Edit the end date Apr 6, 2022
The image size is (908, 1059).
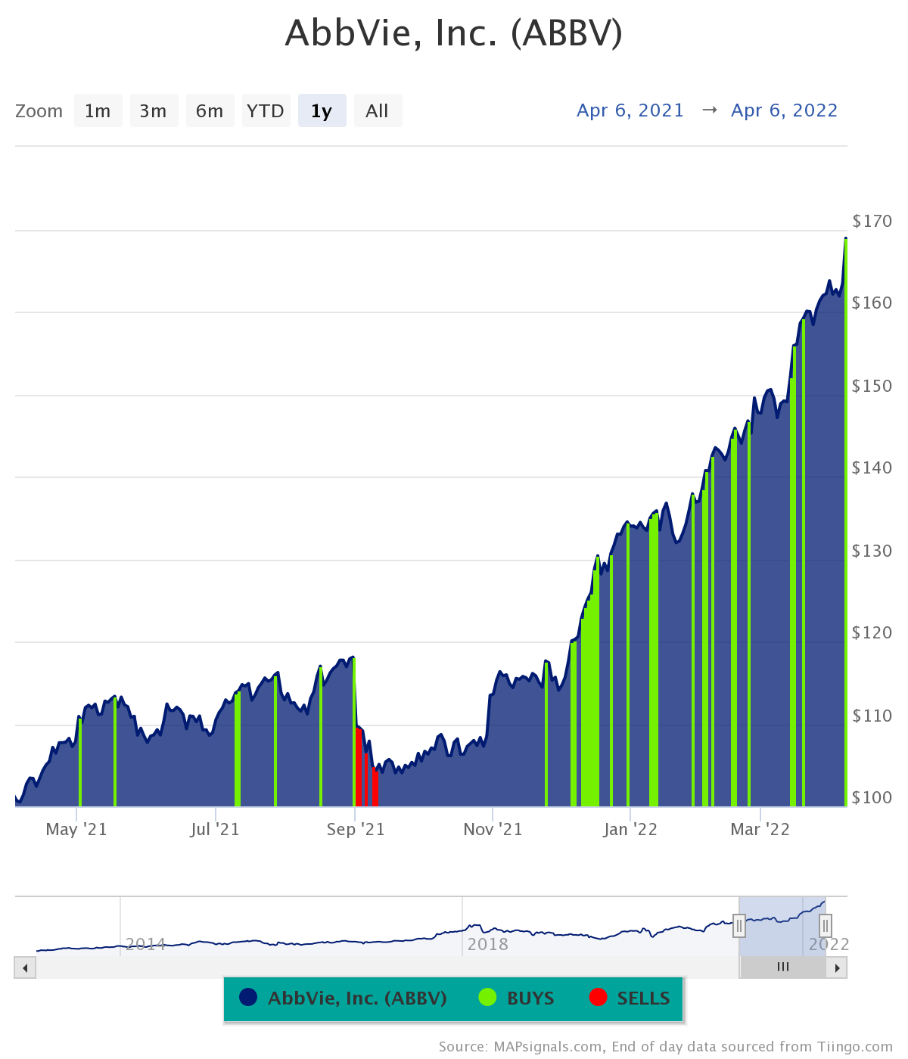[x=785, y=110]
